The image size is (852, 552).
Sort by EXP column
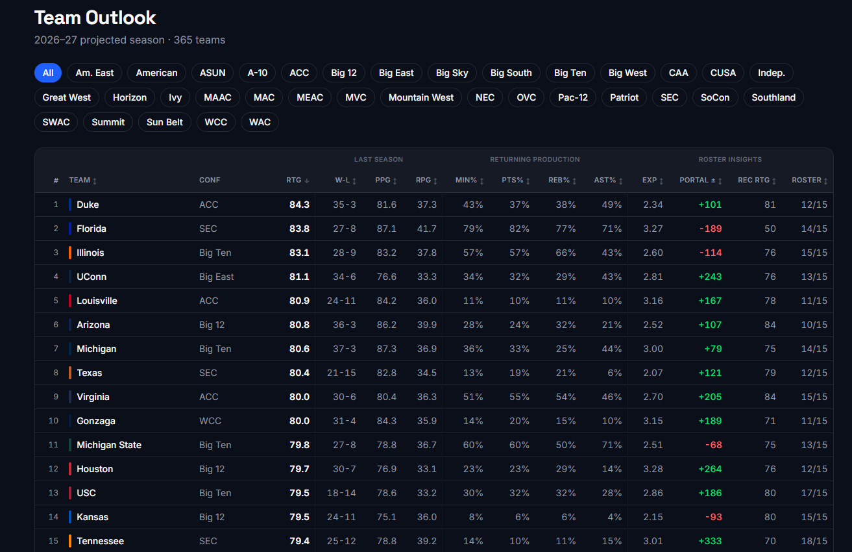pos(653,180)
